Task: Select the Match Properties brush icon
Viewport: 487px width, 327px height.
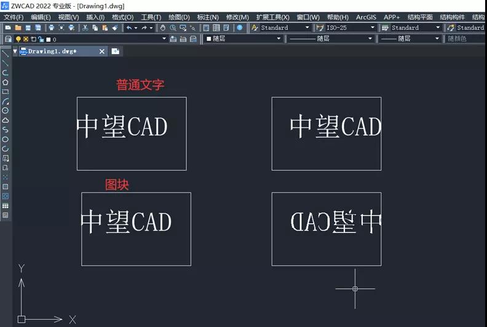Action: click(x=114, y=28)
